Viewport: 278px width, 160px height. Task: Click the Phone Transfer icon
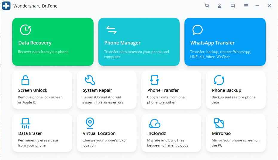click(x=155, y=80)
